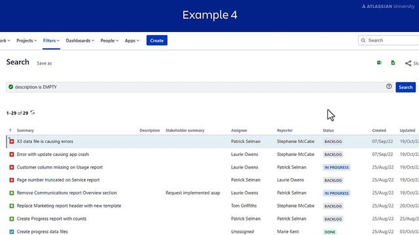Open Customer column missing on Usage report
419x235 pixels.
(60, 167)
